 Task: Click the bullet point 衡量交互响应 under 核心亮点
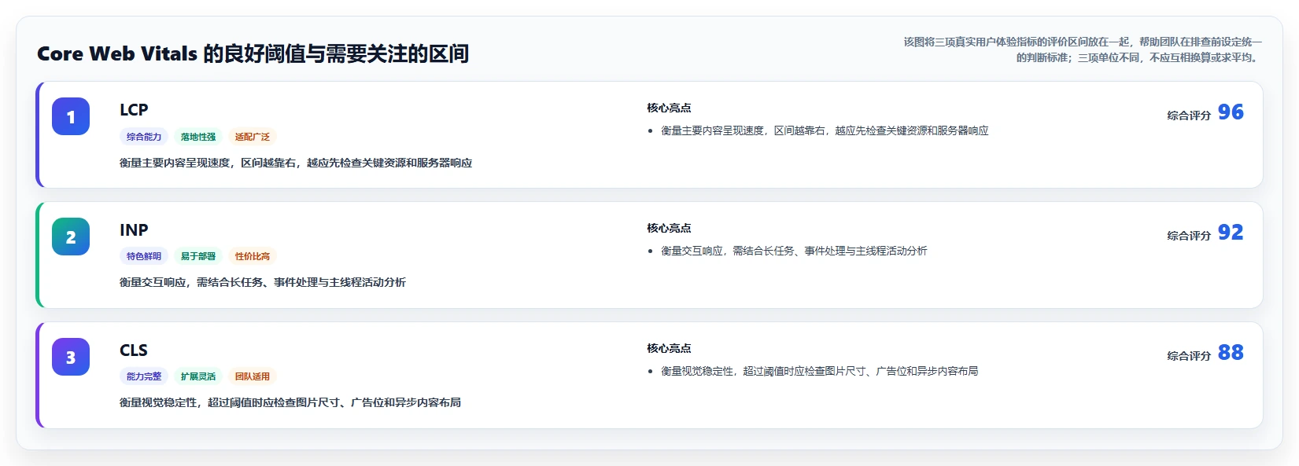[x=794, y=251]
